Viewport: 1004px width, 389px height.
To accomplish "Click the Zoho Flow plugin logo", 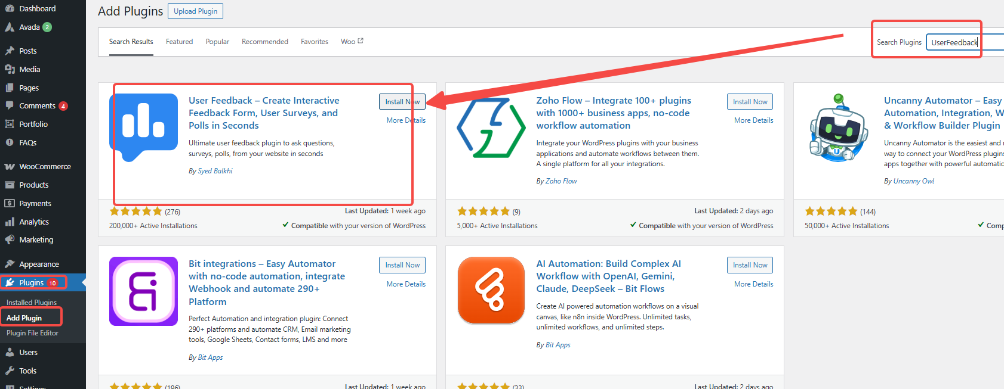I will (491, 127).
